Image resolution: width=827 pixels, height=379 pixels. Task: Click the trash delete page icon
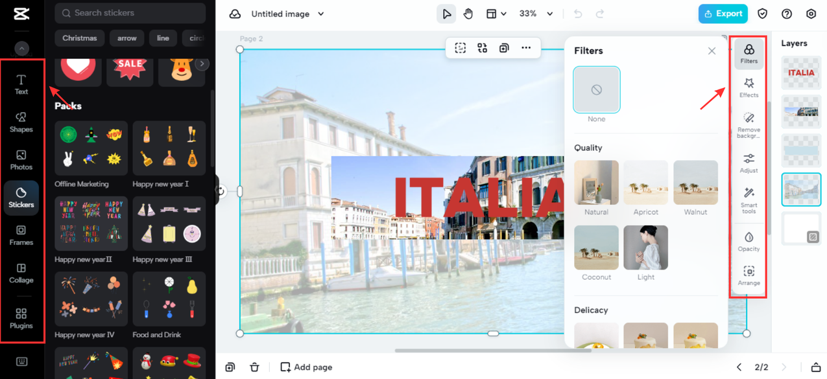254,367
